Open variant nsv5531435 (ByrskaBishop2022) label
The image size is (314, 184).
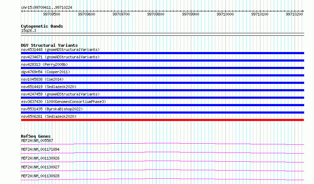click(x=52, y=109)
